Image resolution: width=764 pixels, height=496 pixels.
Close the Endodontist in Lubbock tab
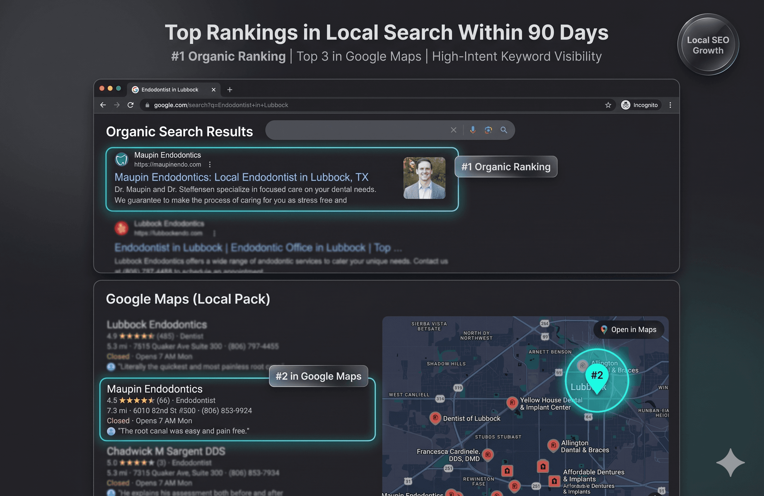(214, 89)
